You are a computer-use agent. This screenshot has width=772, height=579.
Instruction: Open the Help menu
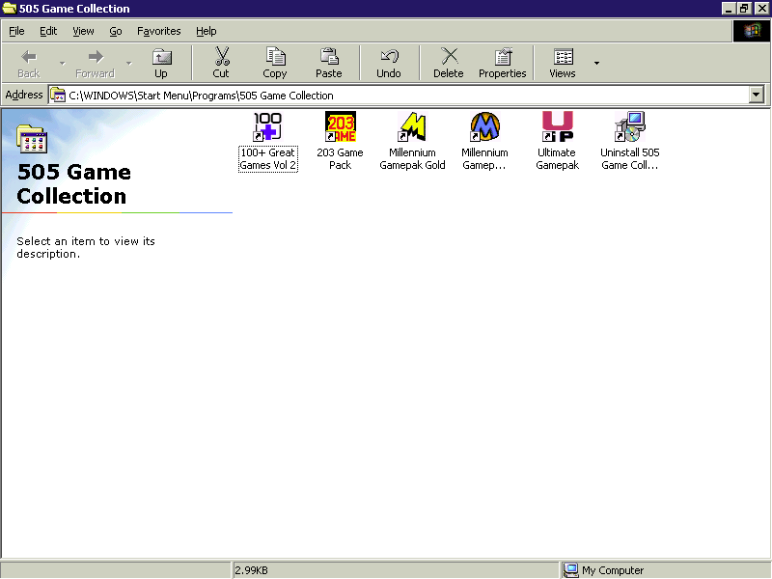point(206,31)
